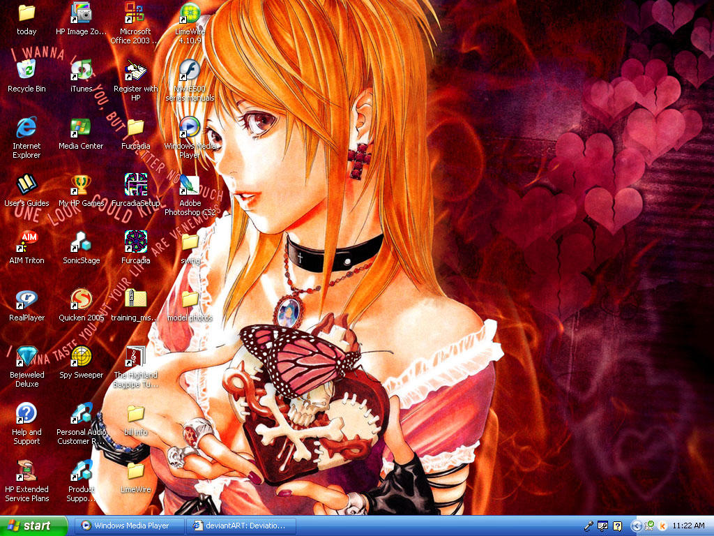Open The Highland Bagpipe Tutor file
714x536 pixels.
tap(135, 357)
